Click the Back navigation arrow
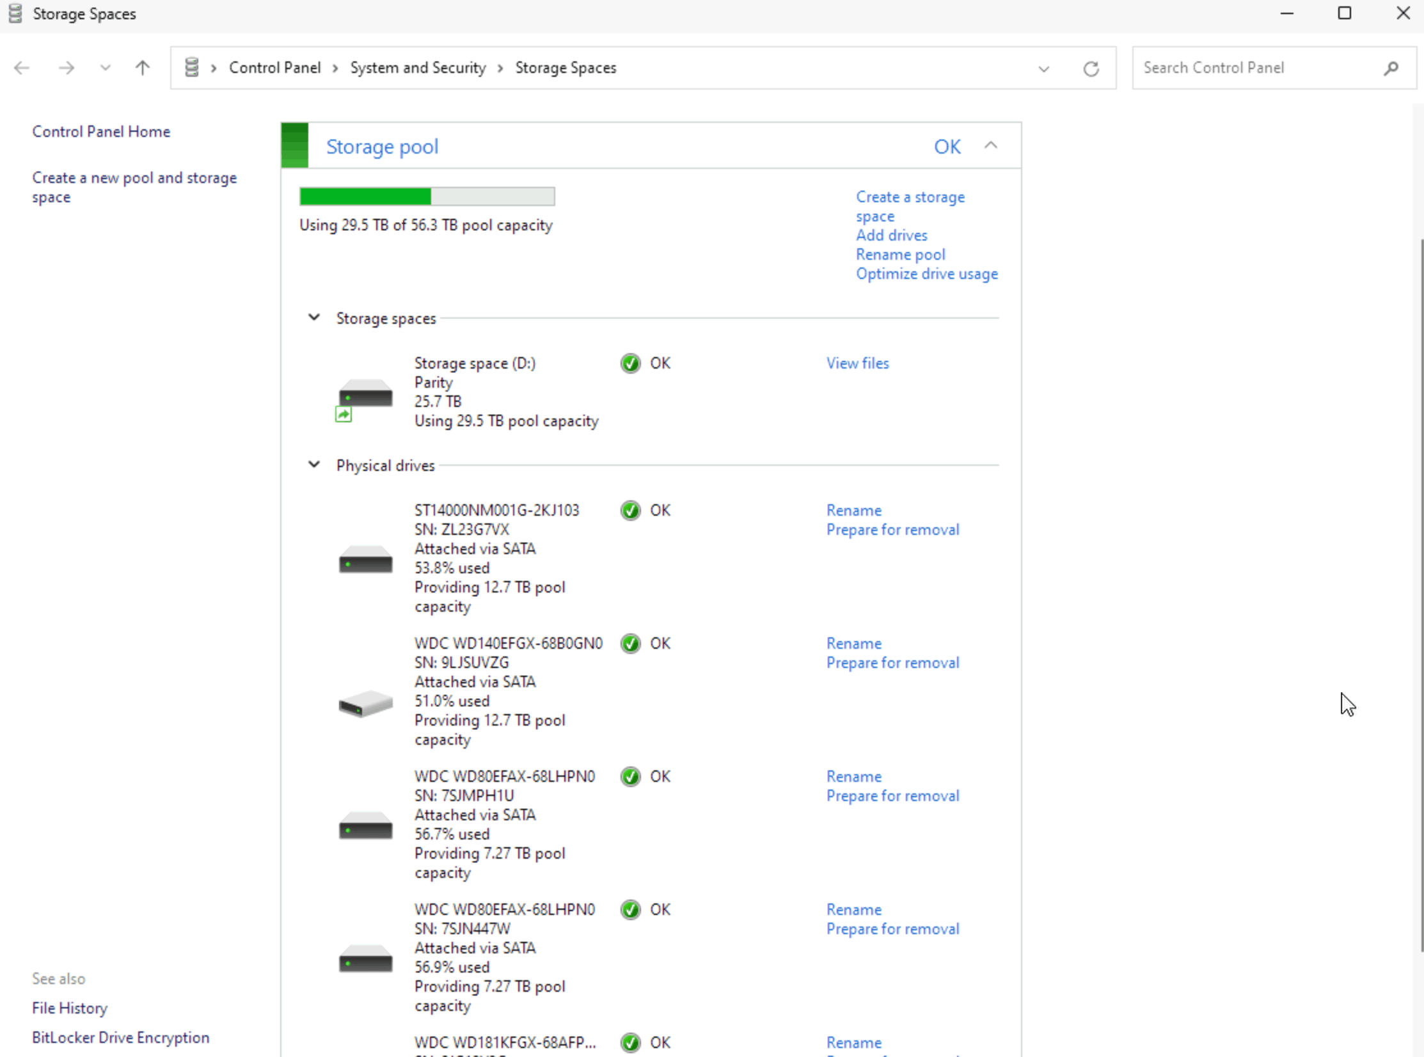Image resolution: width=1424 pixels, height=1057 pixels. [22, 68]
